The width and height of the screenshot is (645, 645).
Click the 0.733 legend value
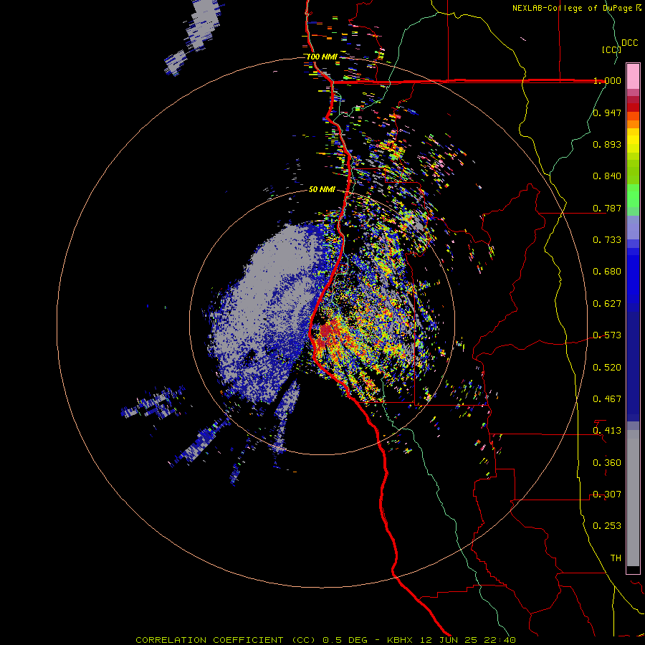607,240
